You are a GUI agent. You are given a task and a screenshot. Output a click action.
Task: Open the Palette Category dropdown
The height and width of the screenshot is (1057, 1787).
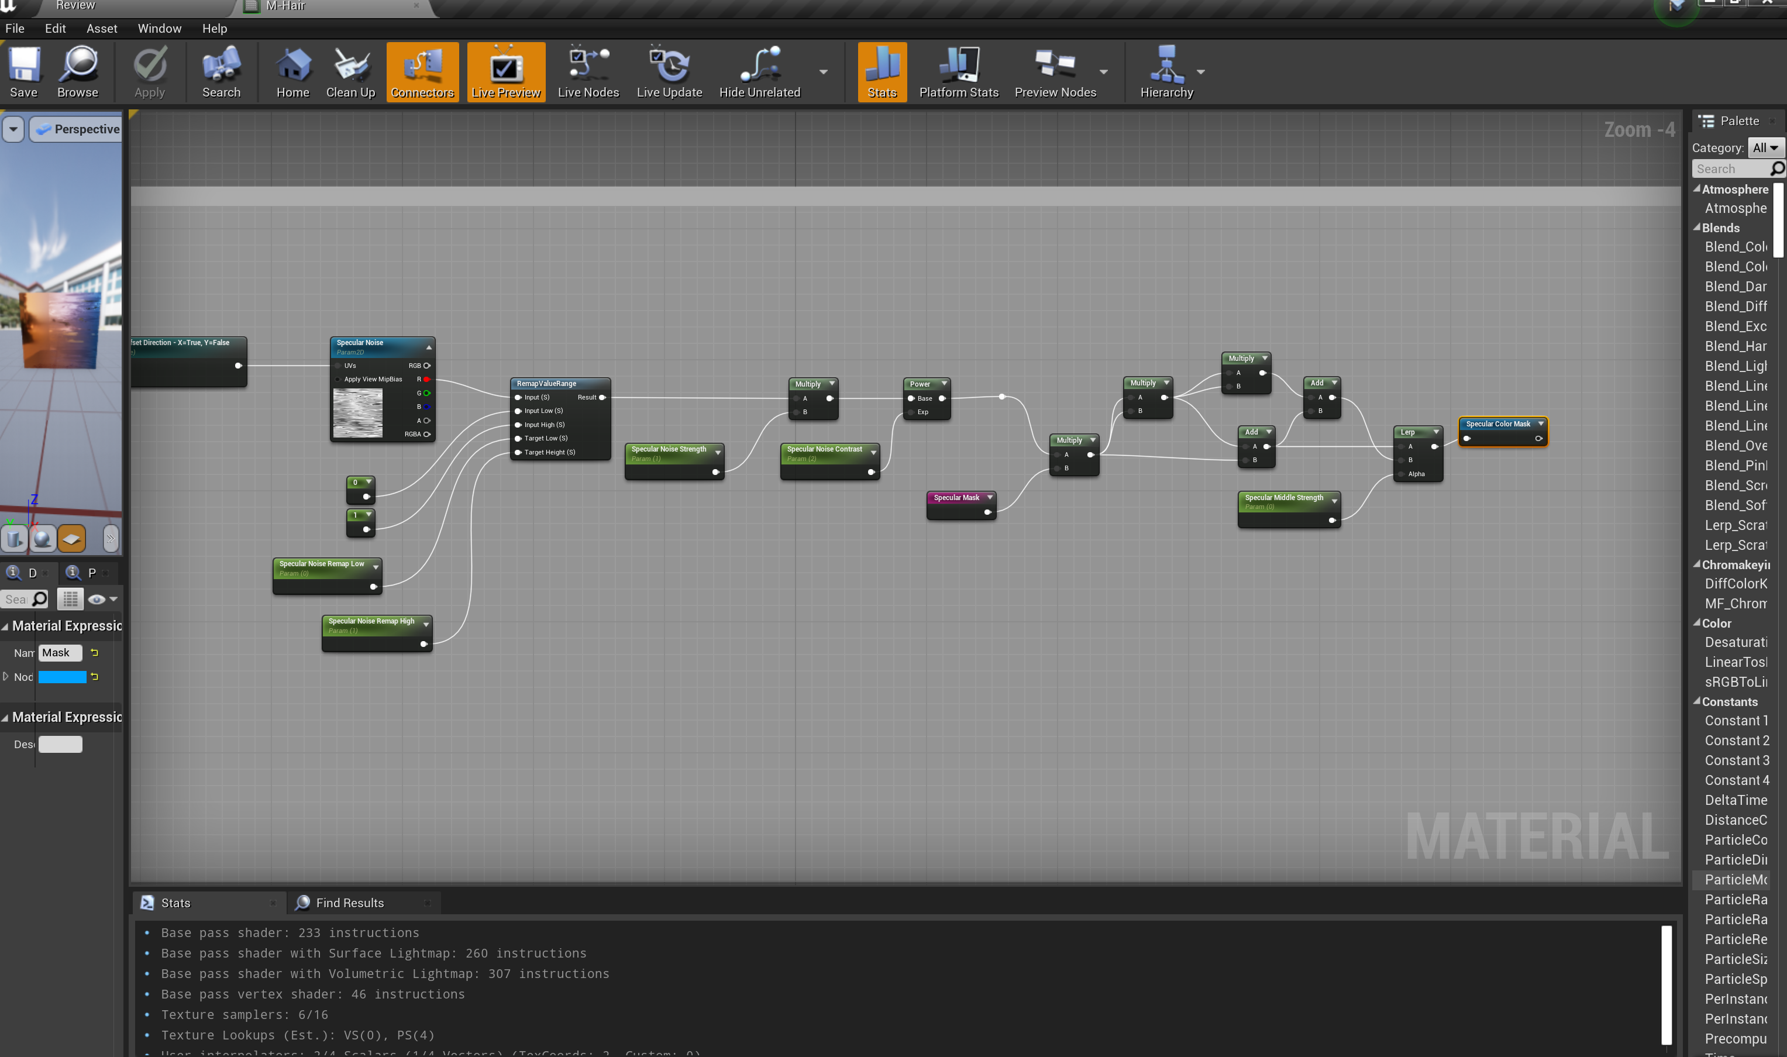(1765, 148)
